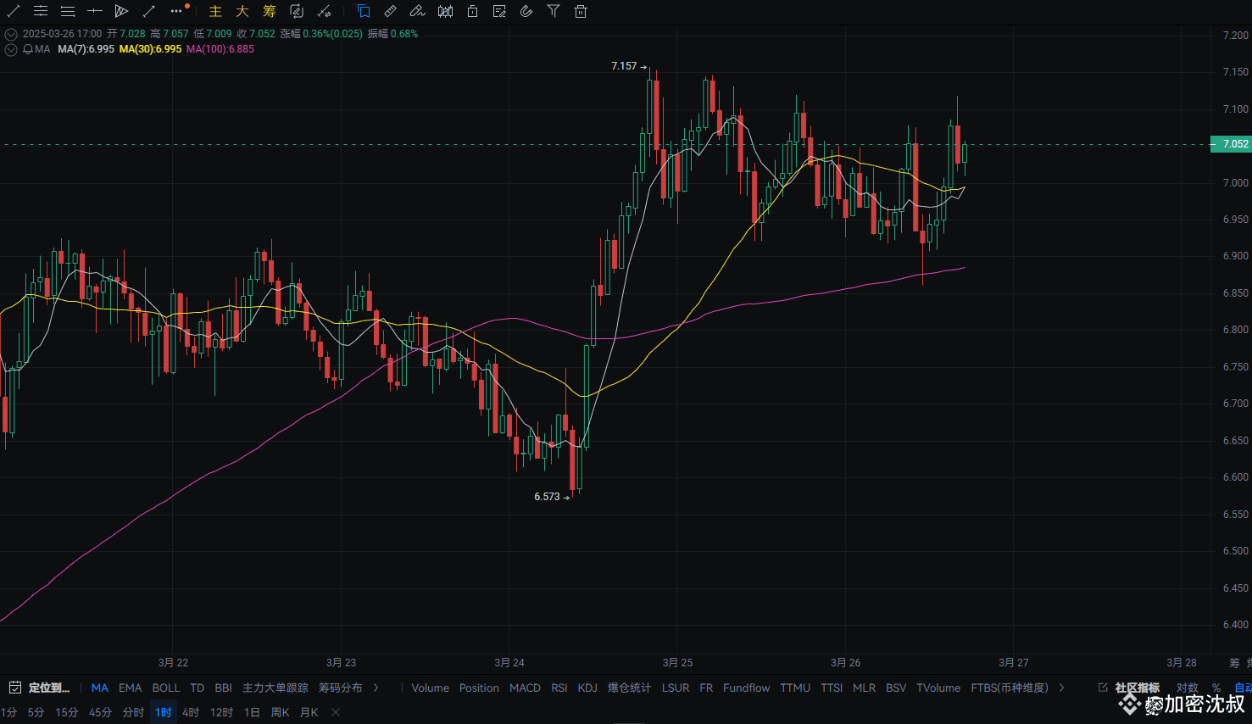
Task: Click the 定位到 locate date button
Action: (48, 688)
